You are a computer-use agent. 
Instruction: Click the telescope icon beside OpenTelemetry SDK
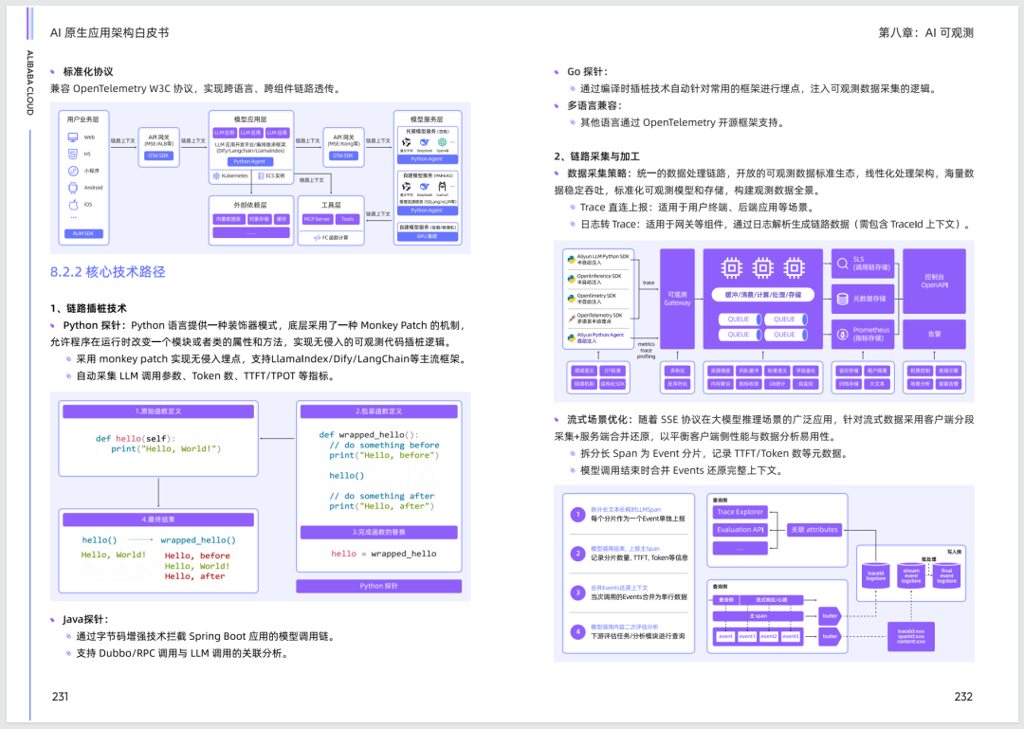coord(572,319)
